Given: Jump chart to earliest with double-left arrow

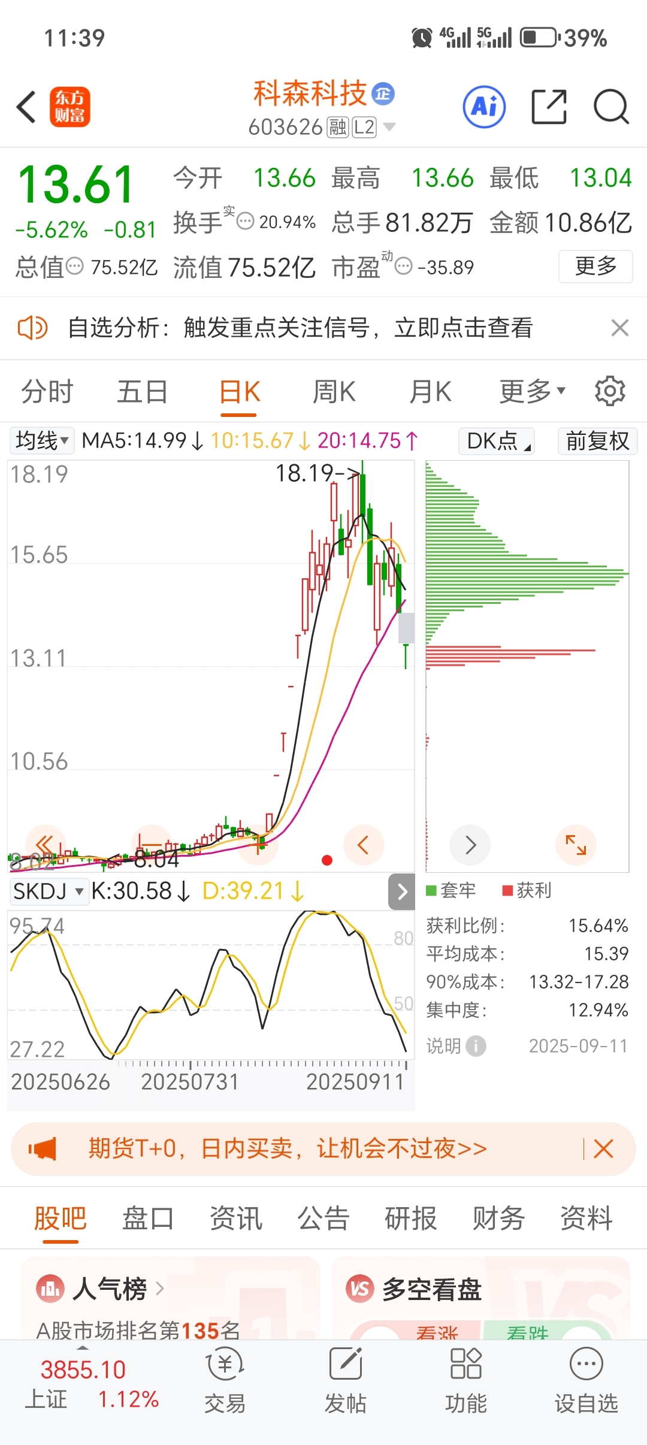Looking at the screenshot, I should 45,845.
